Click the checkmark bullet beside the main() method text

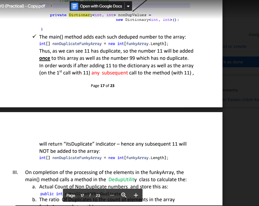tap(34, 36)
